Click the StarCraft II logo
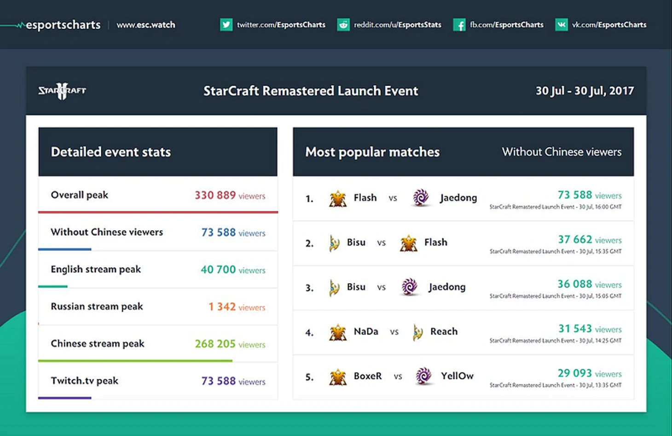The height and width of the screenshot is (436, 672). coord(62,91)
